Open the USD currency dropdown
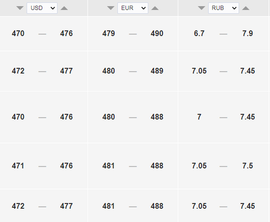 (42, 8)
